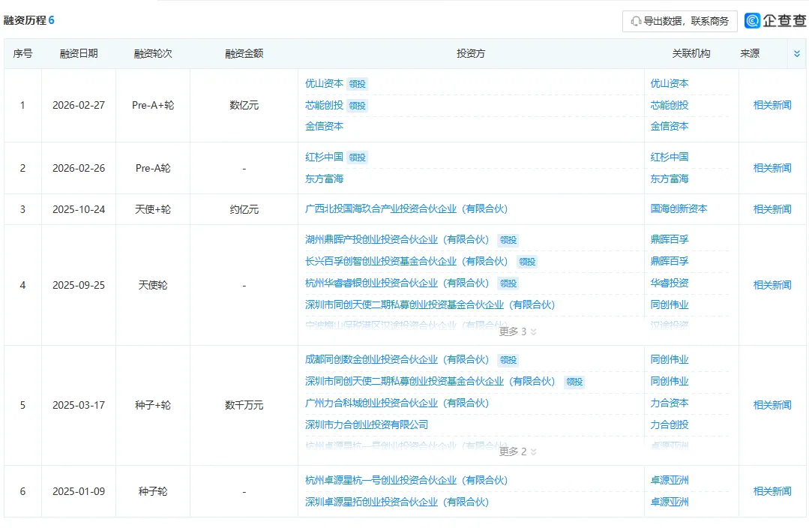Open 相关新闻 for 2025-10-24 天使+轮
809x528 pixels.
[x=772, y=209]
